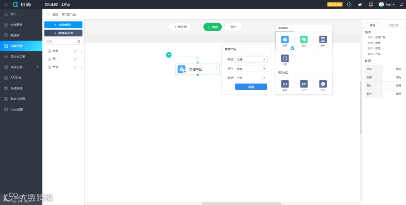Click the 新建数据表 button

[64, 33]
